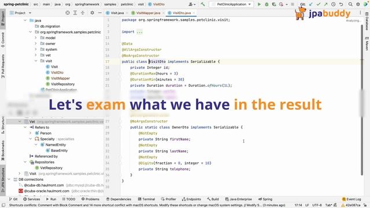This screenshot has width=370, height=208.
Task: Click the editor vertical scrollbar
Action: coord(362,100)
